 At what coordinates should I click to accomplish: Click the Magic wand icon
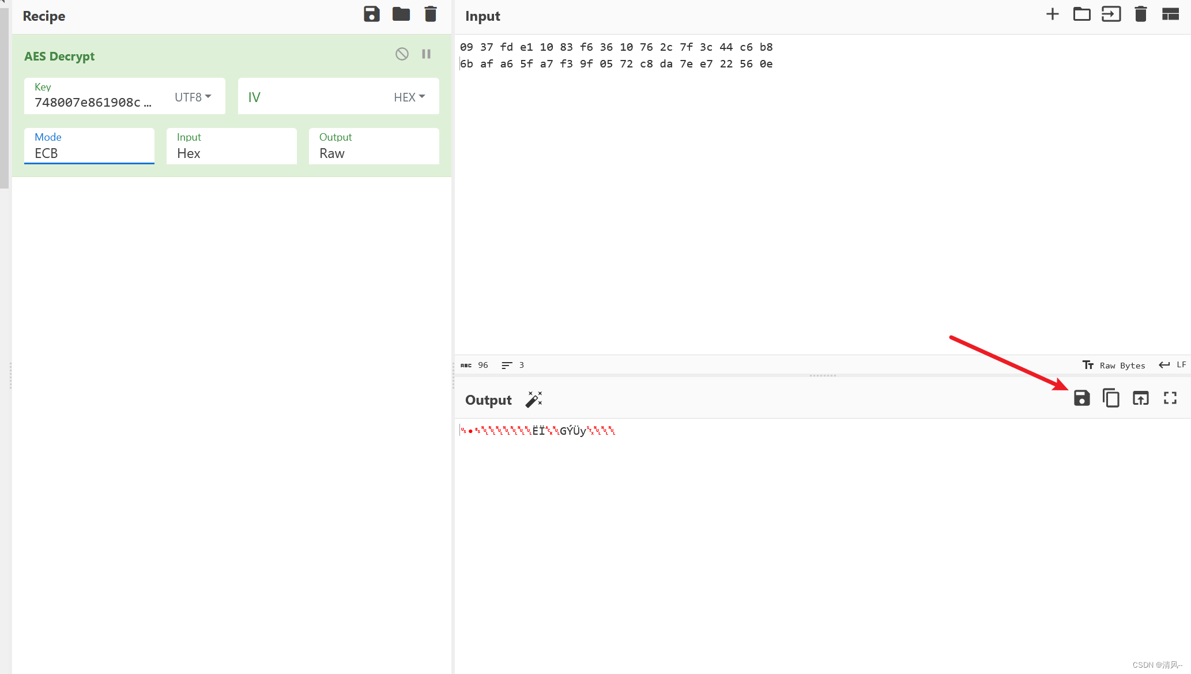click(534, 399)
